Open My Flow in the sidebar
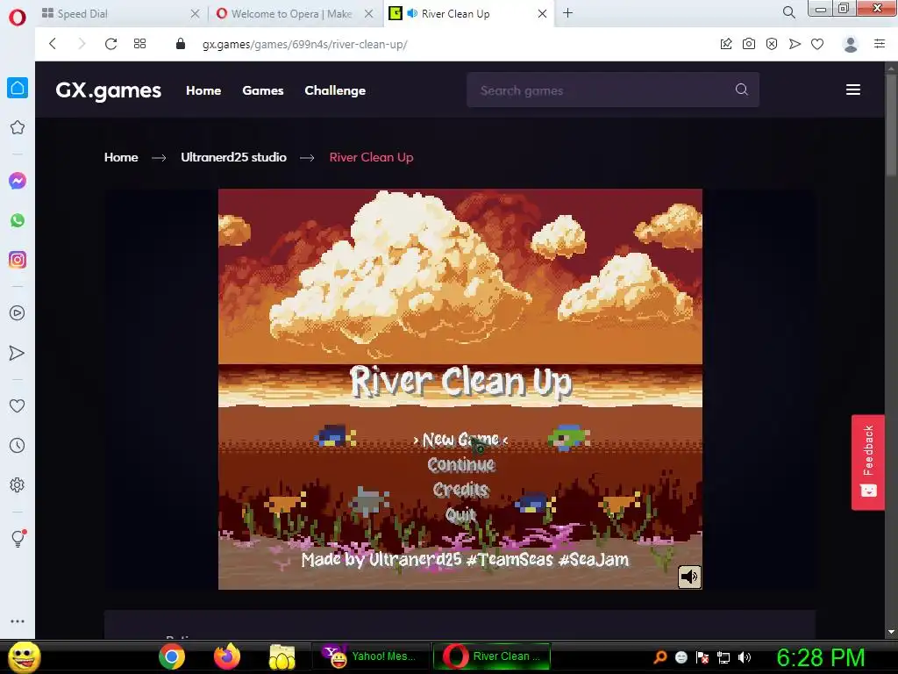 [x=18, y=353]
